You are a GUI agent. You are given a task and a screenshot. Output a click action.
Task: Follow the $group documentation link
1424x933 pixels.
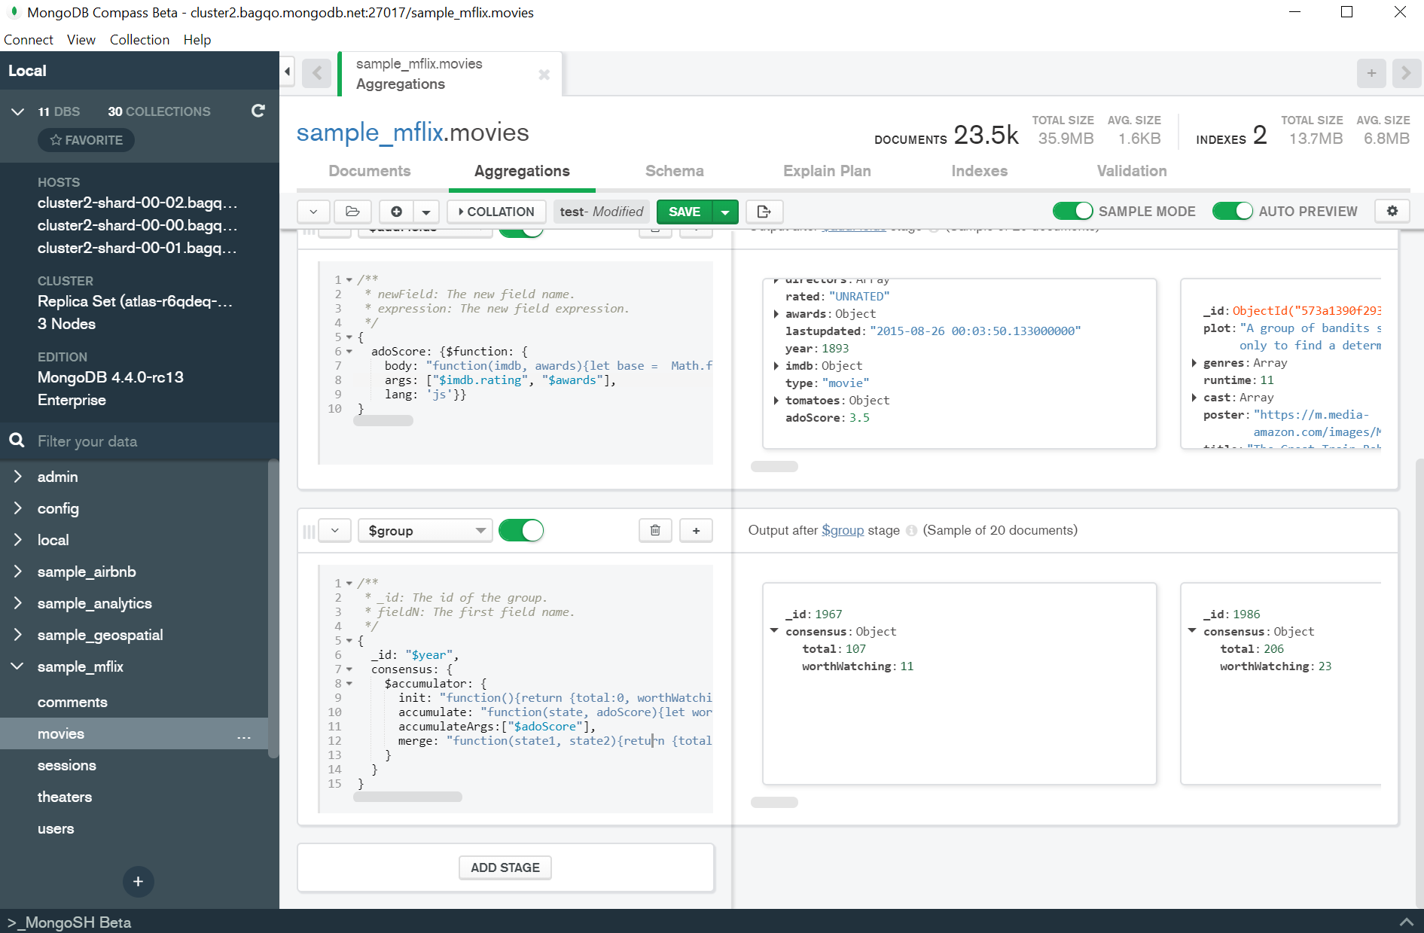843,530
